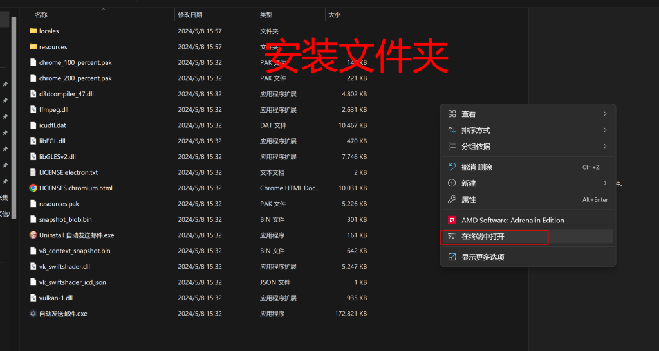Click the locales folder icon
The height and width of the screenshot is (351, 659).
click(33, 31)
